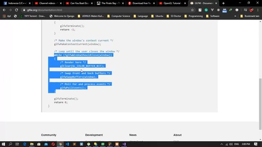Click the highlighted glfwPollEvents() line
This screenshot has width=262, height=147.
pos(73,88)
